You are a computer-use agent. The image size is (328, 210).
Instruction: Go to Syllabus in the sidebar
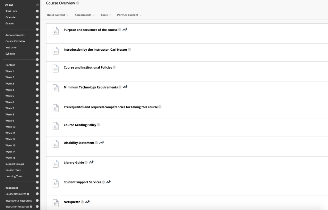(x=10, y=54)
